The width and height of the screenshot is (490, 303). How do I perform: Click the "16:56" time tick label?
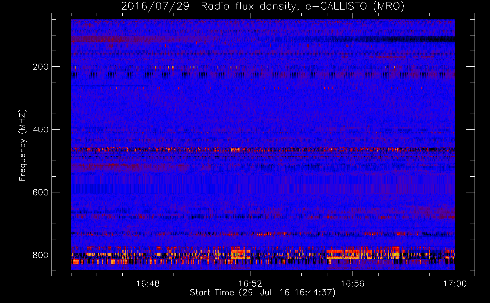353,284
